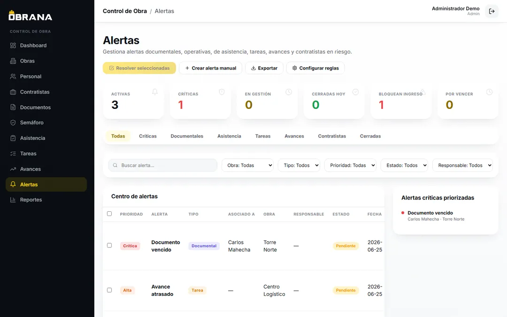Click the Asistencia clipboard icon
This screenshot has width=507, height=317.
click(x=13, y=138)
